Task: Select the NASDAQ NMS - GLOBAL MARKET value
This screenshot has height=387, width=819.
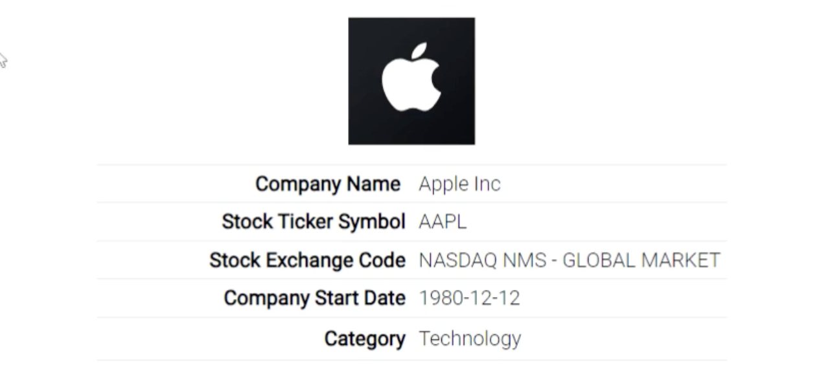Action: click(570, 260)
